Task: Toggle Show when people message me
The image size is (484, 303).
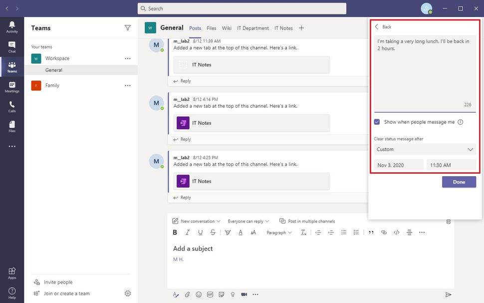Action: coord(377,122)
